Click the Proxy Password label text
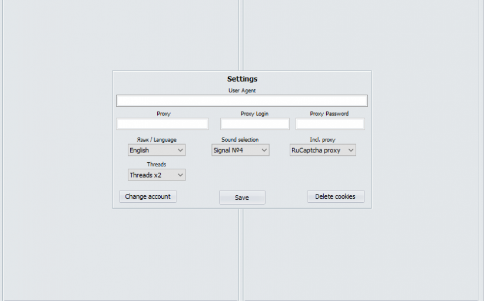This screenshot has height=301, width=484. 330,114
